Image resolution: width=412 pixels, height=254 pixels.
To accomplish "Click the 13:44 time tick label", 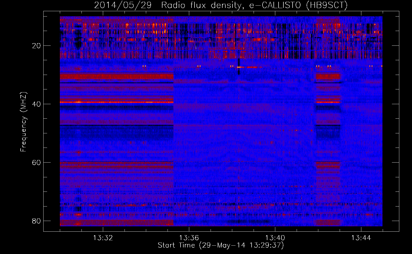I will (361, 238).
